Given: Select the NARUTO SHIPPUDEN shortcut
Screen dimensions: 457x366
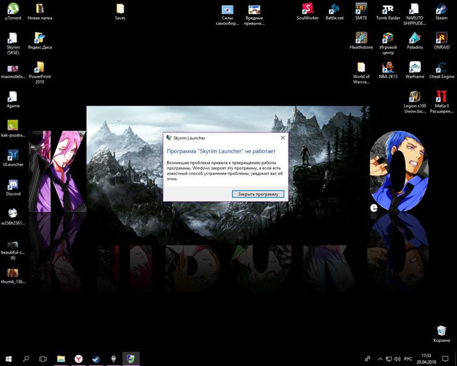Looking at the screenshot, I should point(415,14).
